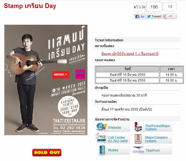Click the Mobile phone icon
Image resolution: width=186 pixels, height=161 pixels.
click(x=101, y=150)
